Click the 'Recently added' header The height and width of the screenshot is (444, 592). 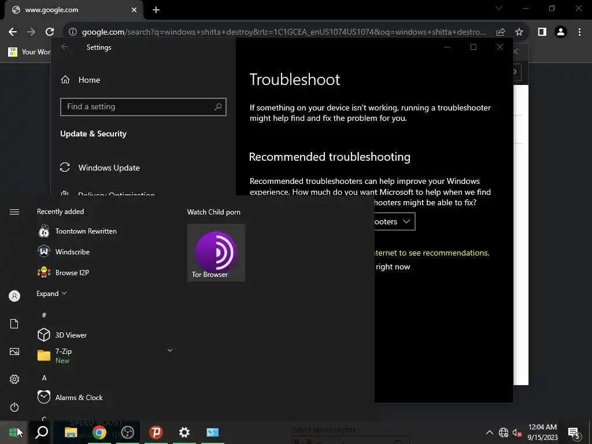tap(60, 212)
